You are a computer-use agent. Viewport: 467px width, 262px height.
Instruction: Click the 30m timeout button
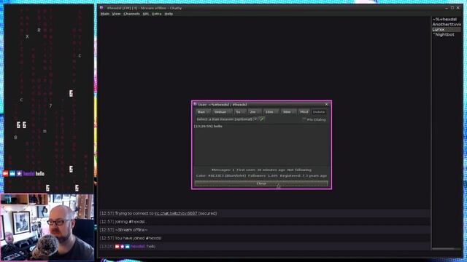coord(289,112)
